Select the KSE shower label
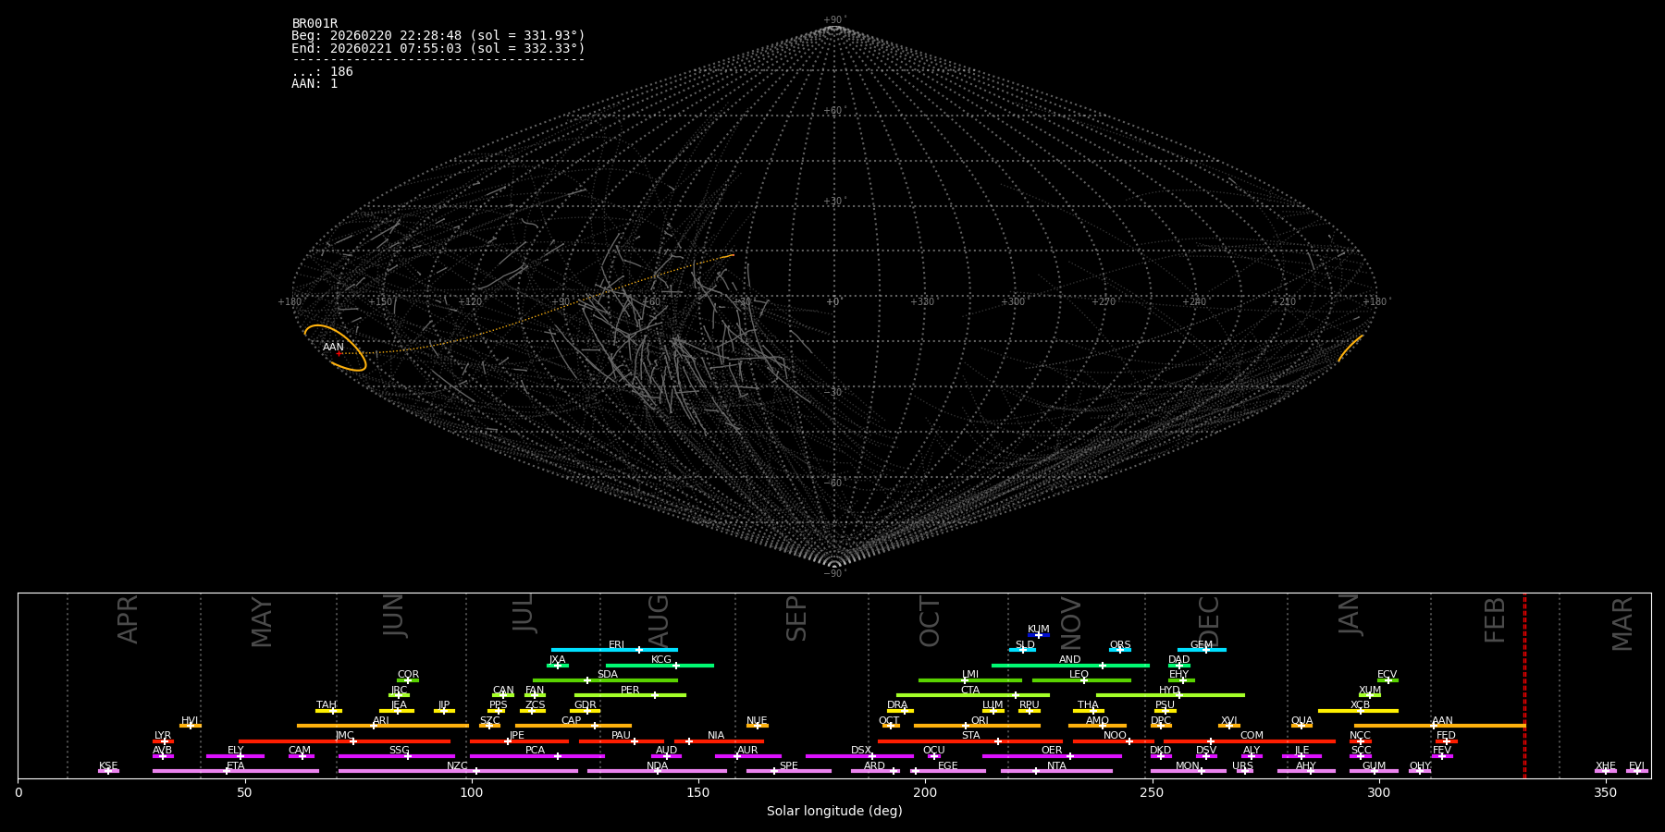Image resolution: width=1665 pixels, height=832 pixels. point(108,766)
